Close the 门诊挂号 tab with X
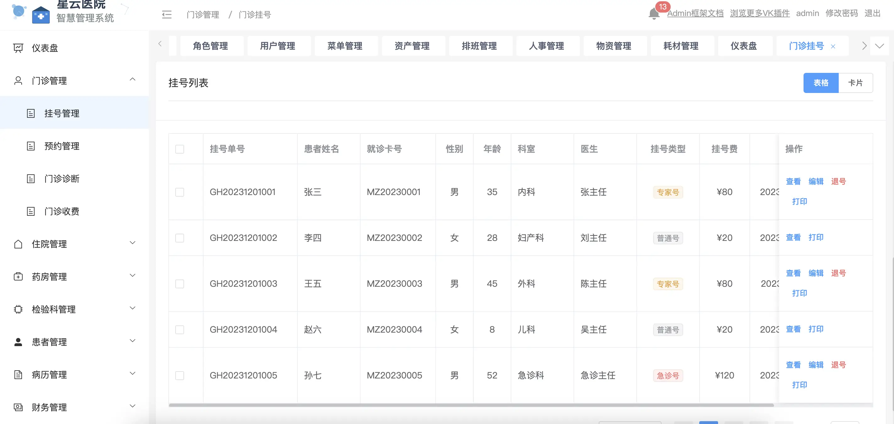 pos(833,46)
